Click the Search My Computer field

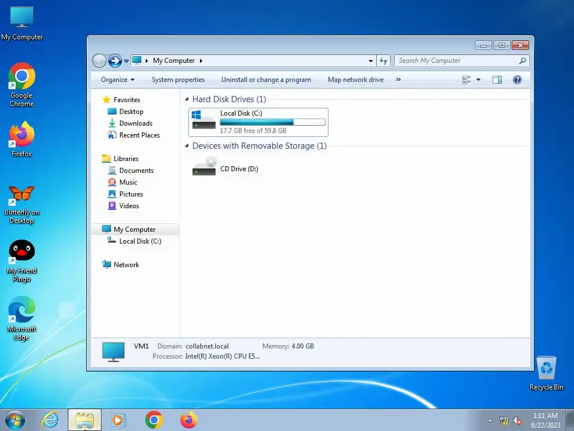[461, 61]
